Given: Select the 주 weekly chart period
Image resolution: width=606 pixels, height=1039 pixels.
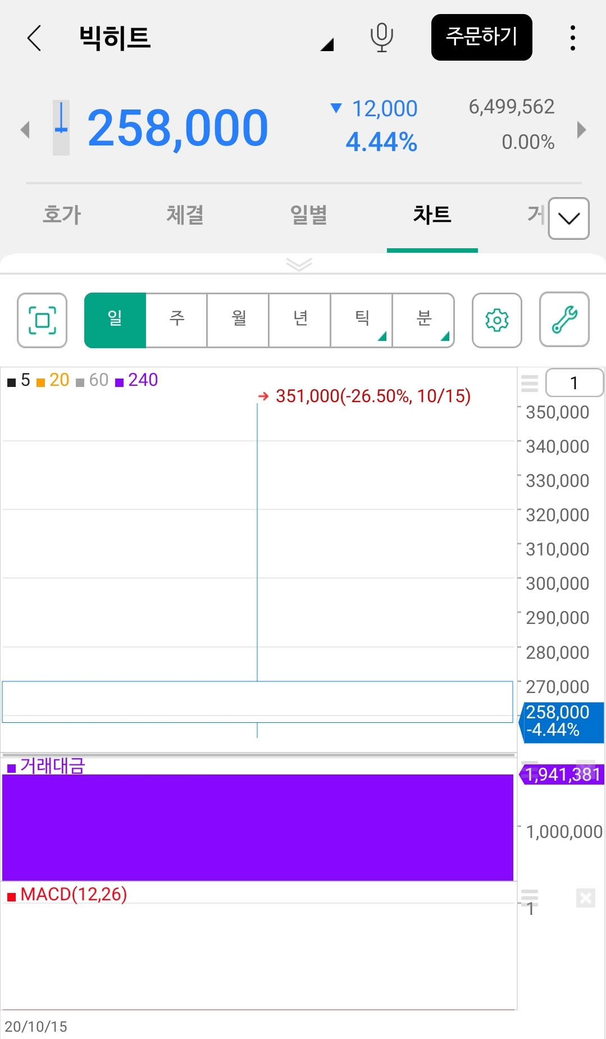Looking at the screenshot, I should coord(177,320).
